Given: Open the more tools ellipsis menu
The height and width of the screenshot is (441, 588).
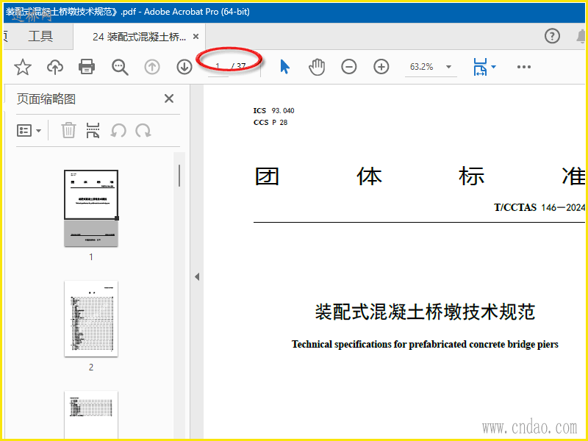Looking at the screenshot, I should click(x=524, y=67).
